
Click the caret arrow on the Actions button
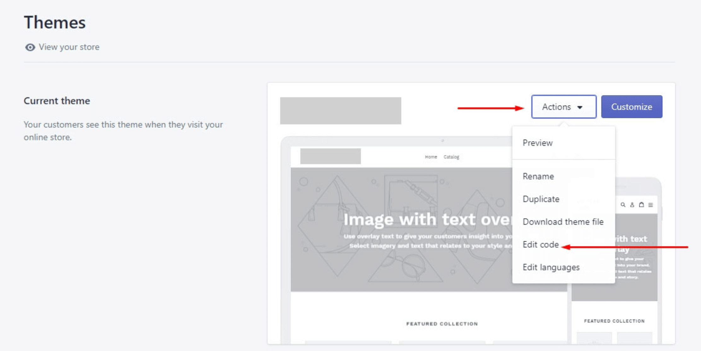pos(580,107)
